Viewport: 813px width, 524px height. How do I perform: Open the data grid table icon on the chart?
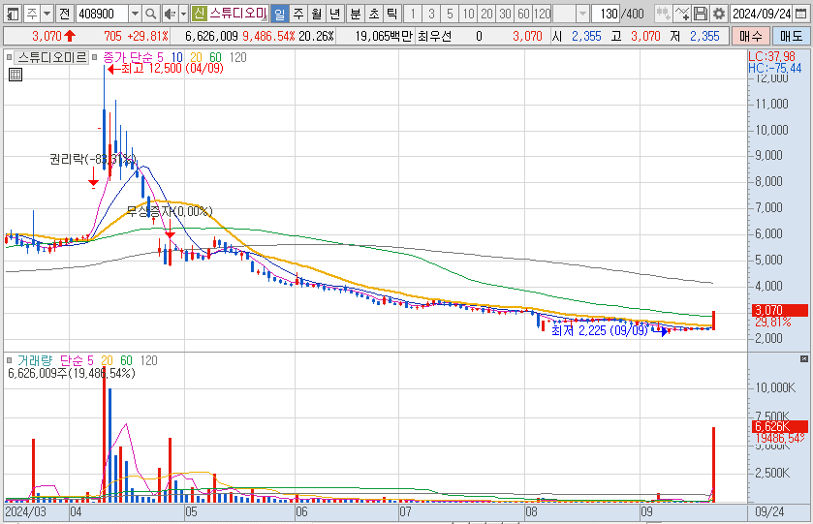click(16, 75)
